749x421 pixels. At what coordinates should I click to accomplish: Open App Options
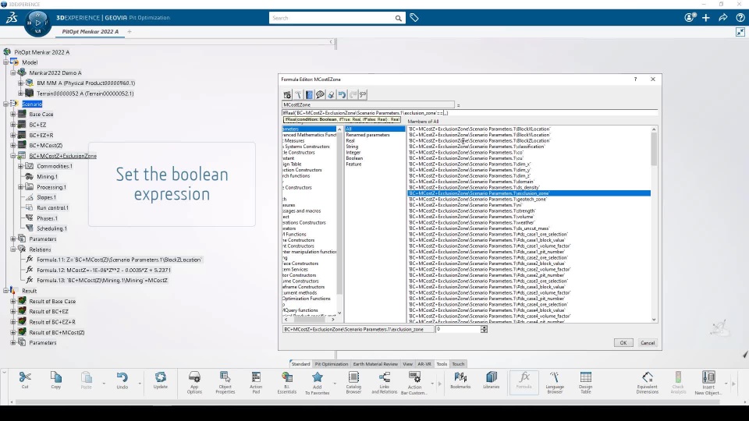pos(194,383)
